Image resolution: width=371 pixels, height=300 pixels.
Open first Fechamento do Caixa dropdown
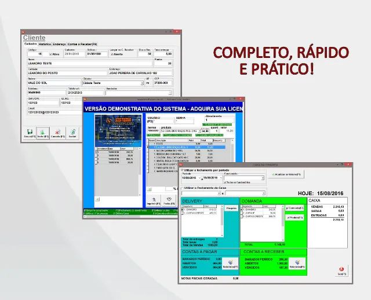[219, 193]
